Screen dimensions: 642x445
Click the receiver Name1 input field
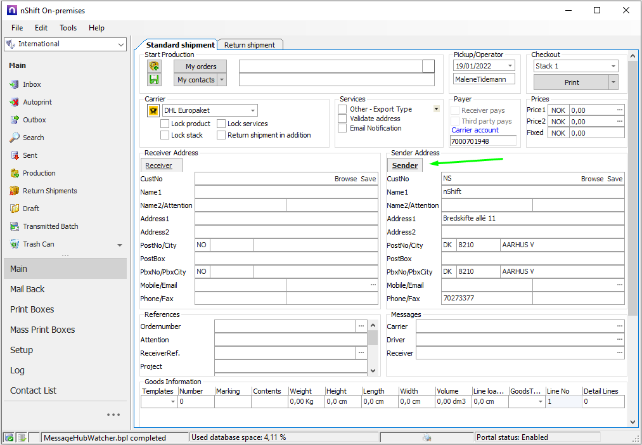(x=286, y=192)
